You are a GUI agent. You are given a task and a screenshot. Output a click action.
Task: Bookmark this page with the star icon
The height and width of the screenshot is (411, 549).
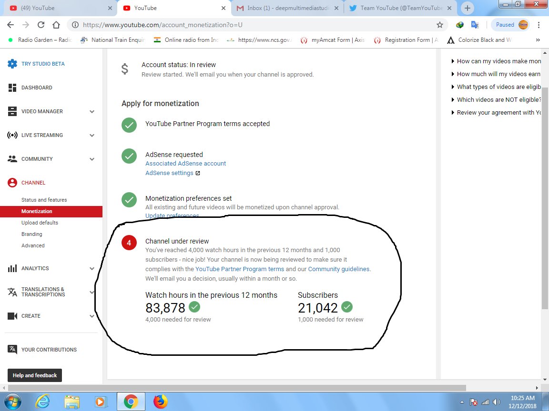(x=440, y=24)
